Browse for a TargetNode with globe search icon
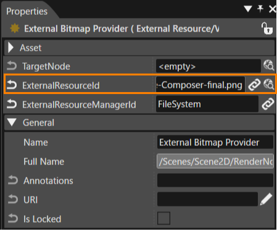Viewport: 277px width, 230px height. click(269, 66)
